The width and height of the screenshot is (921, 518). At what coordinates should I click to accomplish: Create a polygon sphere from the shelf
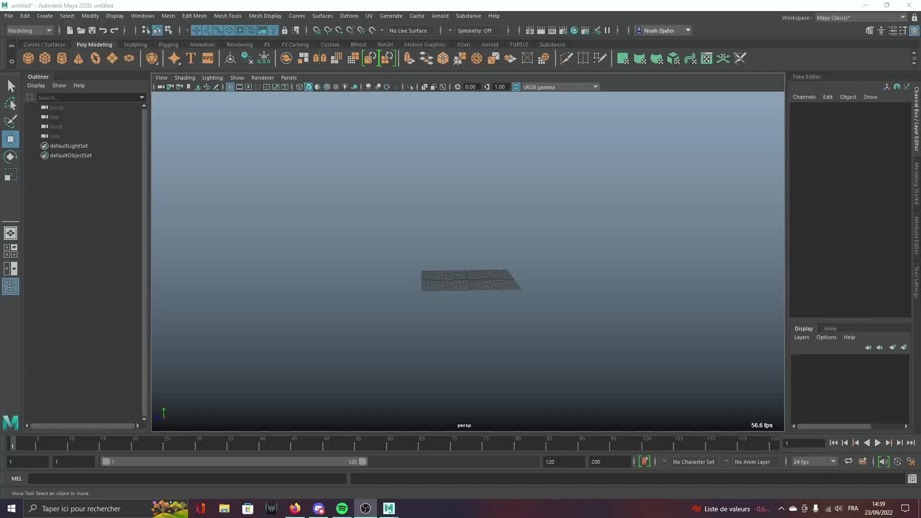(28, 58)
